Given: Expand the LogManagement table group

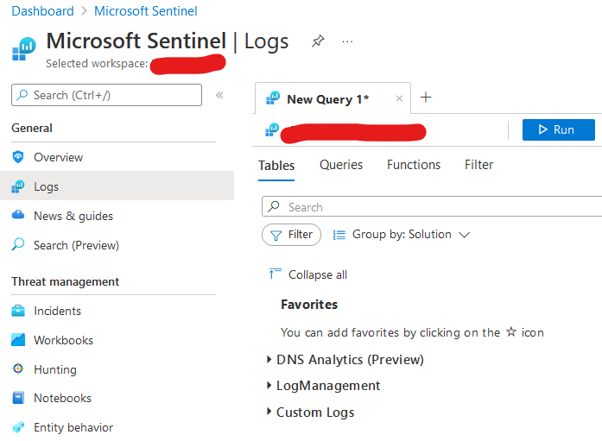Looking at the screenshot, I should click(269, 386).
